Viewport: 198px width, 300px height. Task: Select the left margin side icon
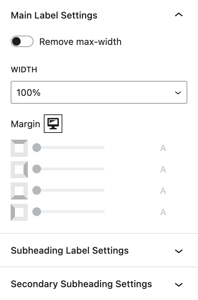tap(19, 212)
